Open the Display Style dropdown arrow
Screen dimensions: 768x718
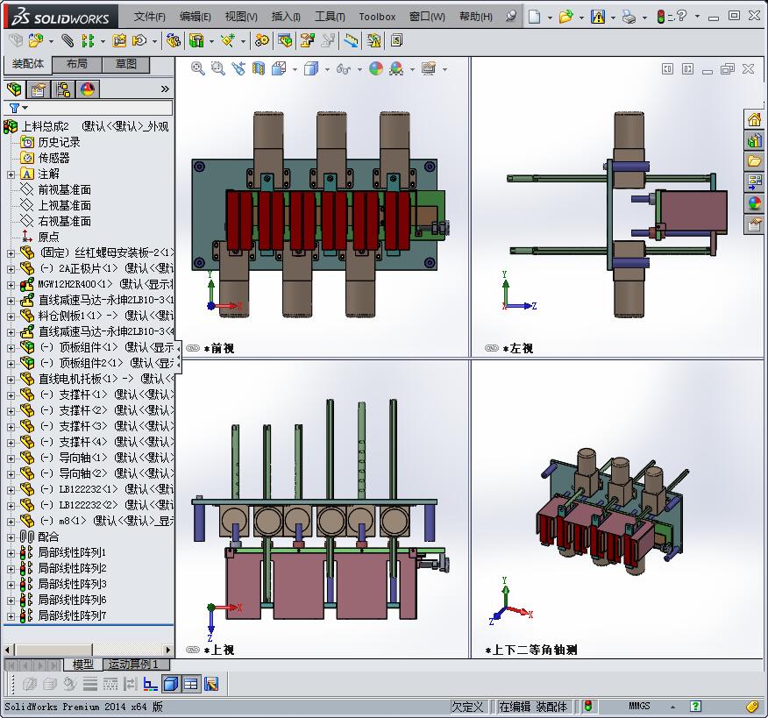tap(327, 69)
